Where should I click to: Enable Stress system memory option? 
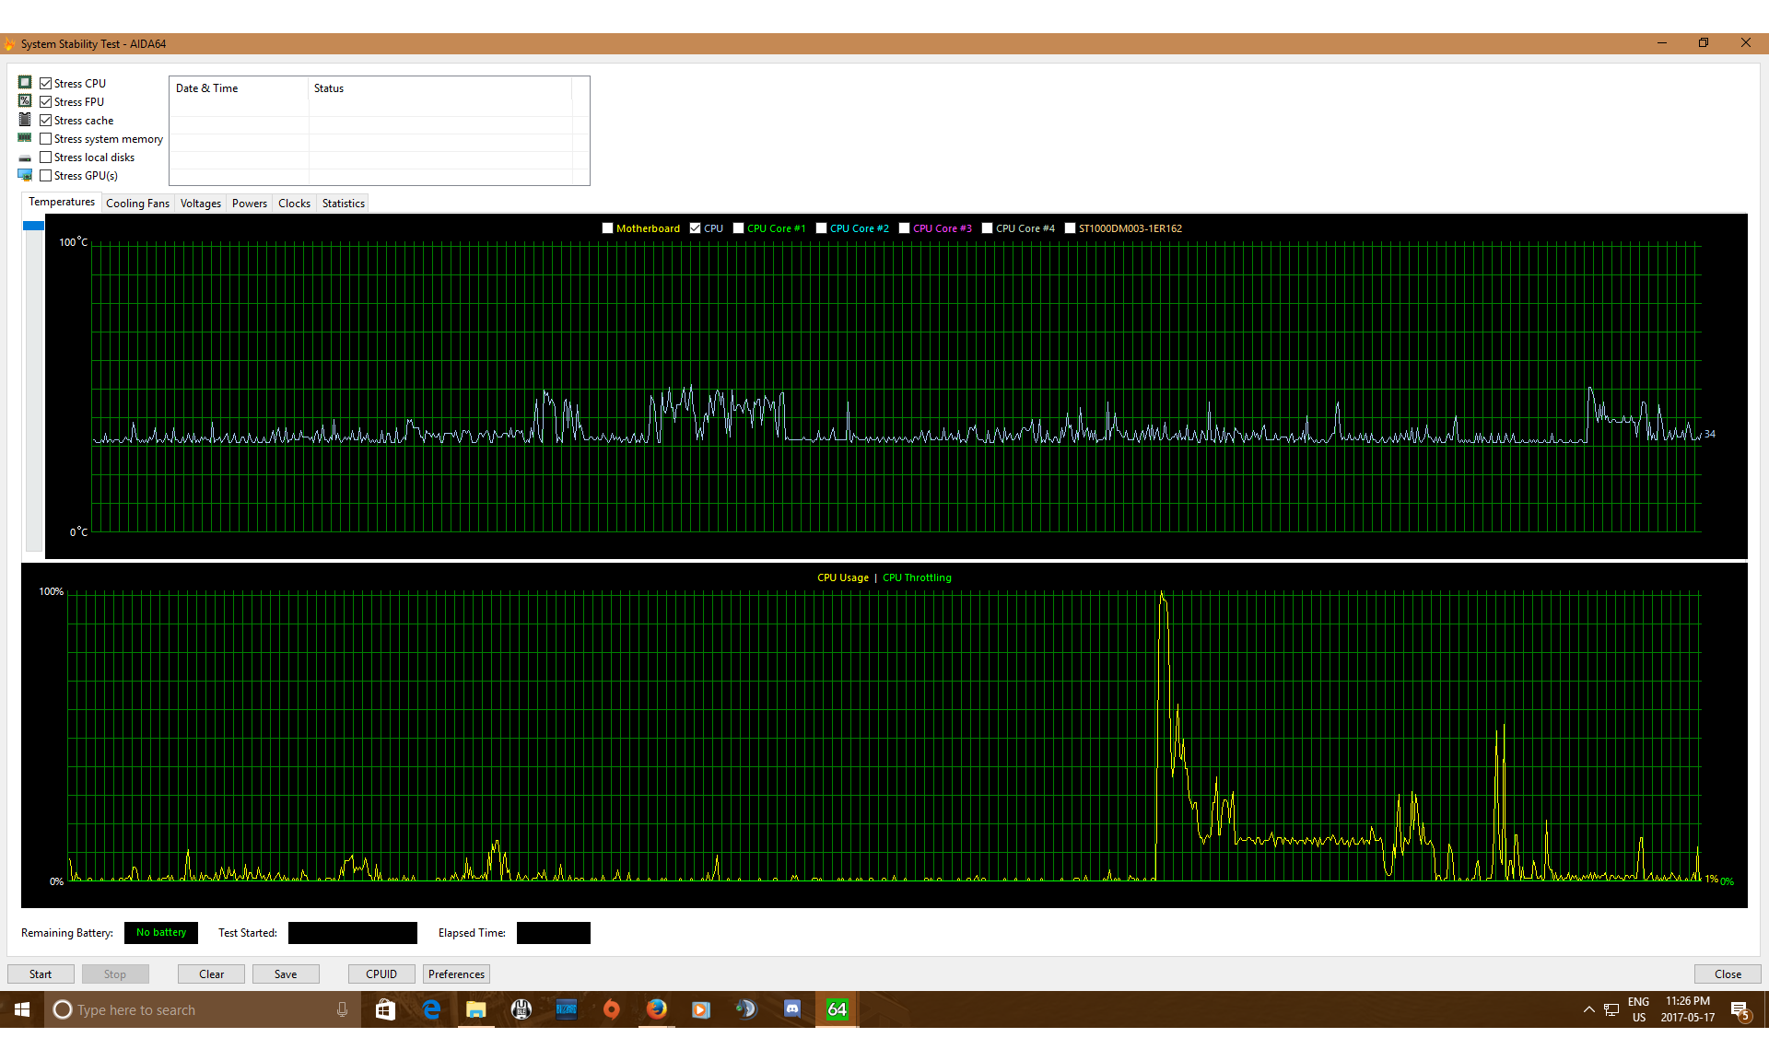point(46,139)
